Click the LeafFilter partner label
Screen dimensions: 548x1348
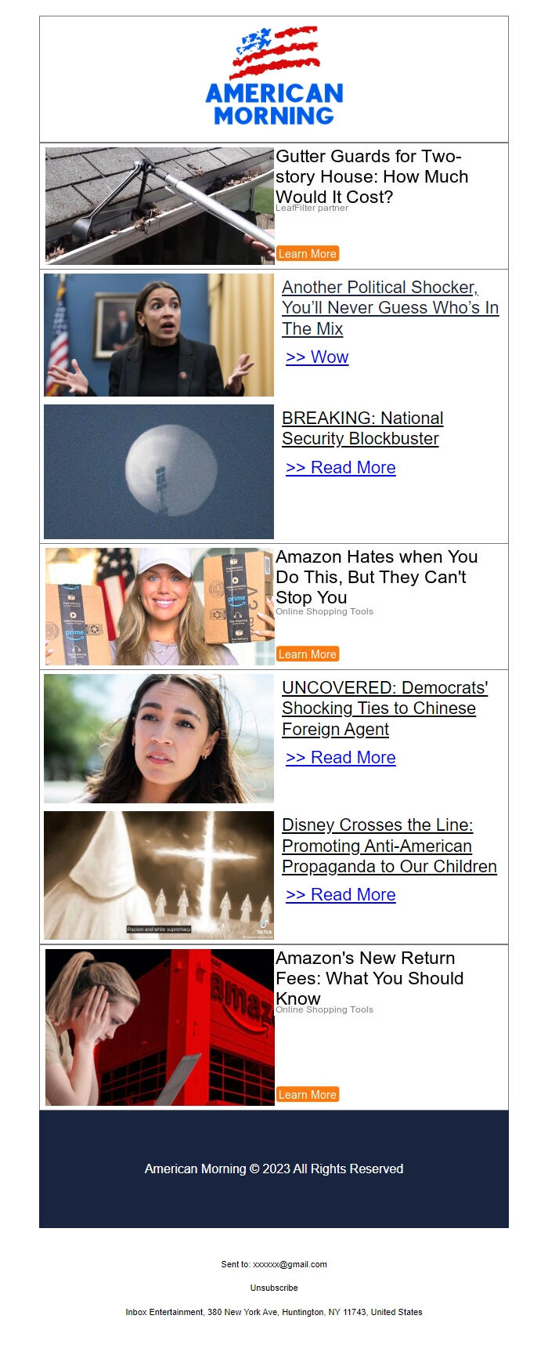pos(312,208)
